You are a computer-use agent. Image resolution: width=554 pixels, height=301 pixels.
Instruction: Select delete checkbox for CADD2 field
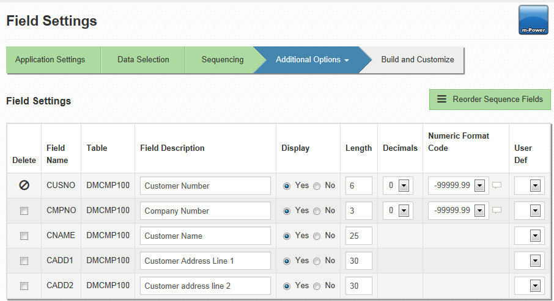point(24,286)
